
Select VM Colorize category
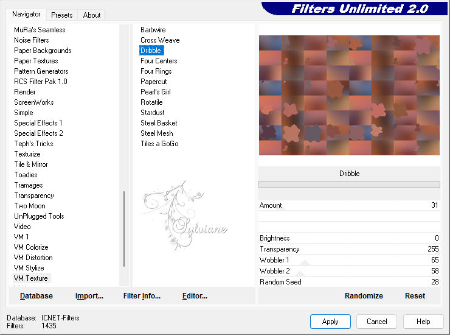coord(31,247)
